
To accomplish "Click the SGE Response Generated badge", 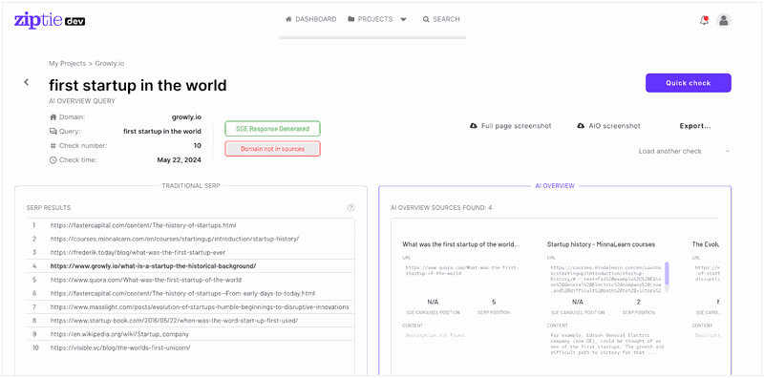I will (x=272, y=129).
